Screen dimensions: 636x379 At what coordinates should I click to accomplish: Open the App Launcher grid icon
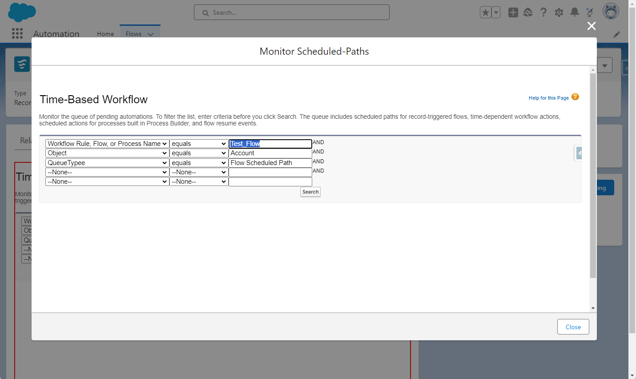coord(17,33)
